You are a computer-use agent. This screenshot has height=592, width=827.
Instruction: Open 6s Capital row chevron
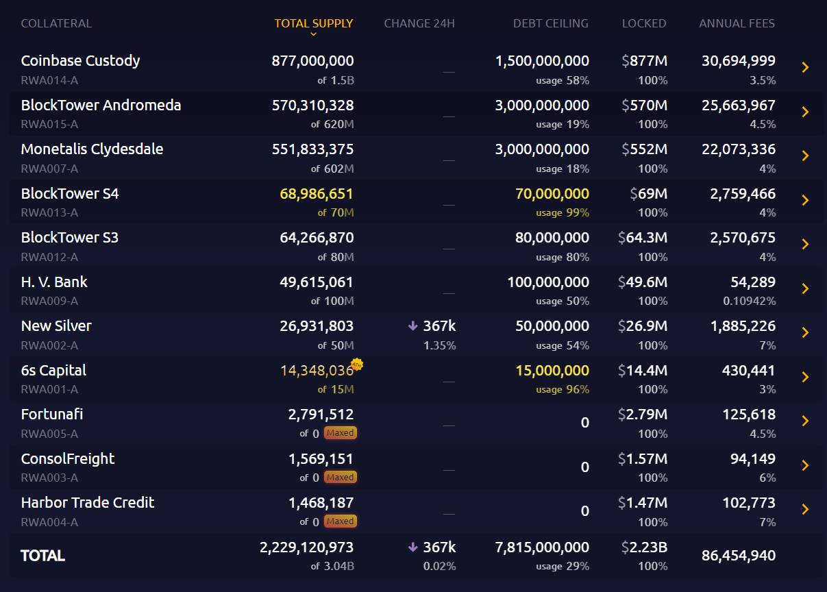pos(805,377)
